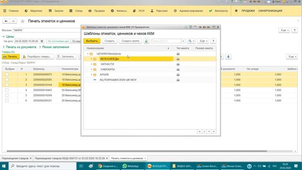Click the По состоянию цен toggle button

[58, 41]
